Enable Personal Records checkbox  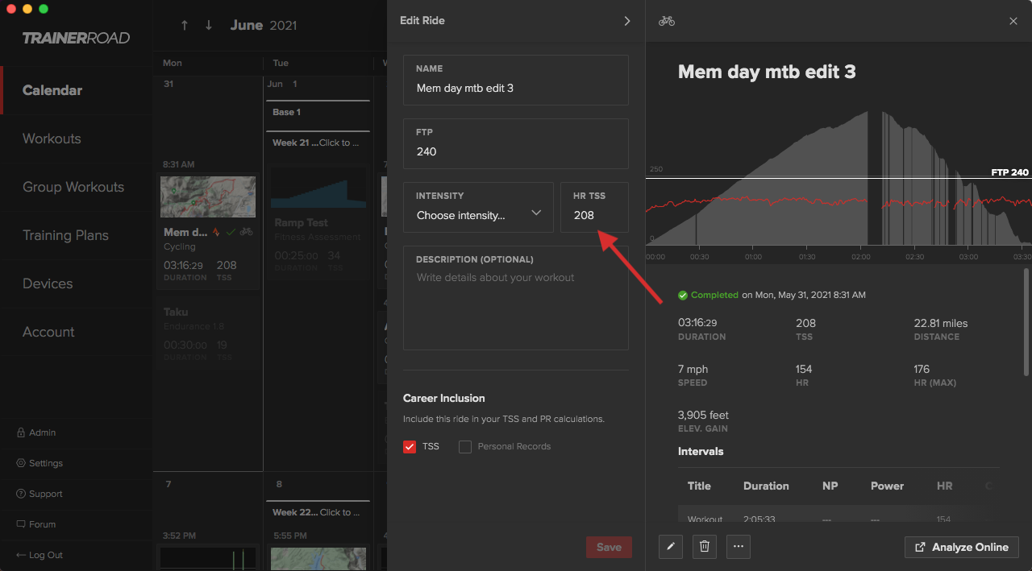[465, 447]
